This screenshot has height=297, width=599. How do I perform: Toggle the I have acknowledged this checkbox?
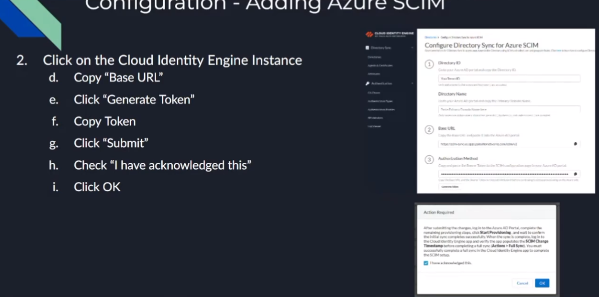(x=426, y=263)
